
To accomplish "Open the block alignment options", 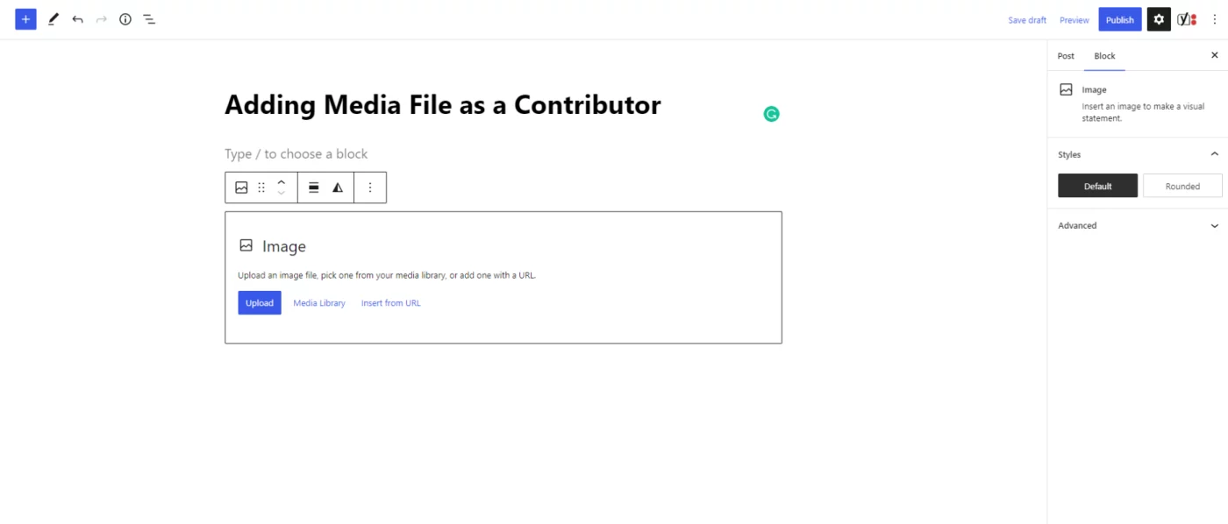I will [x=313, y=188].
